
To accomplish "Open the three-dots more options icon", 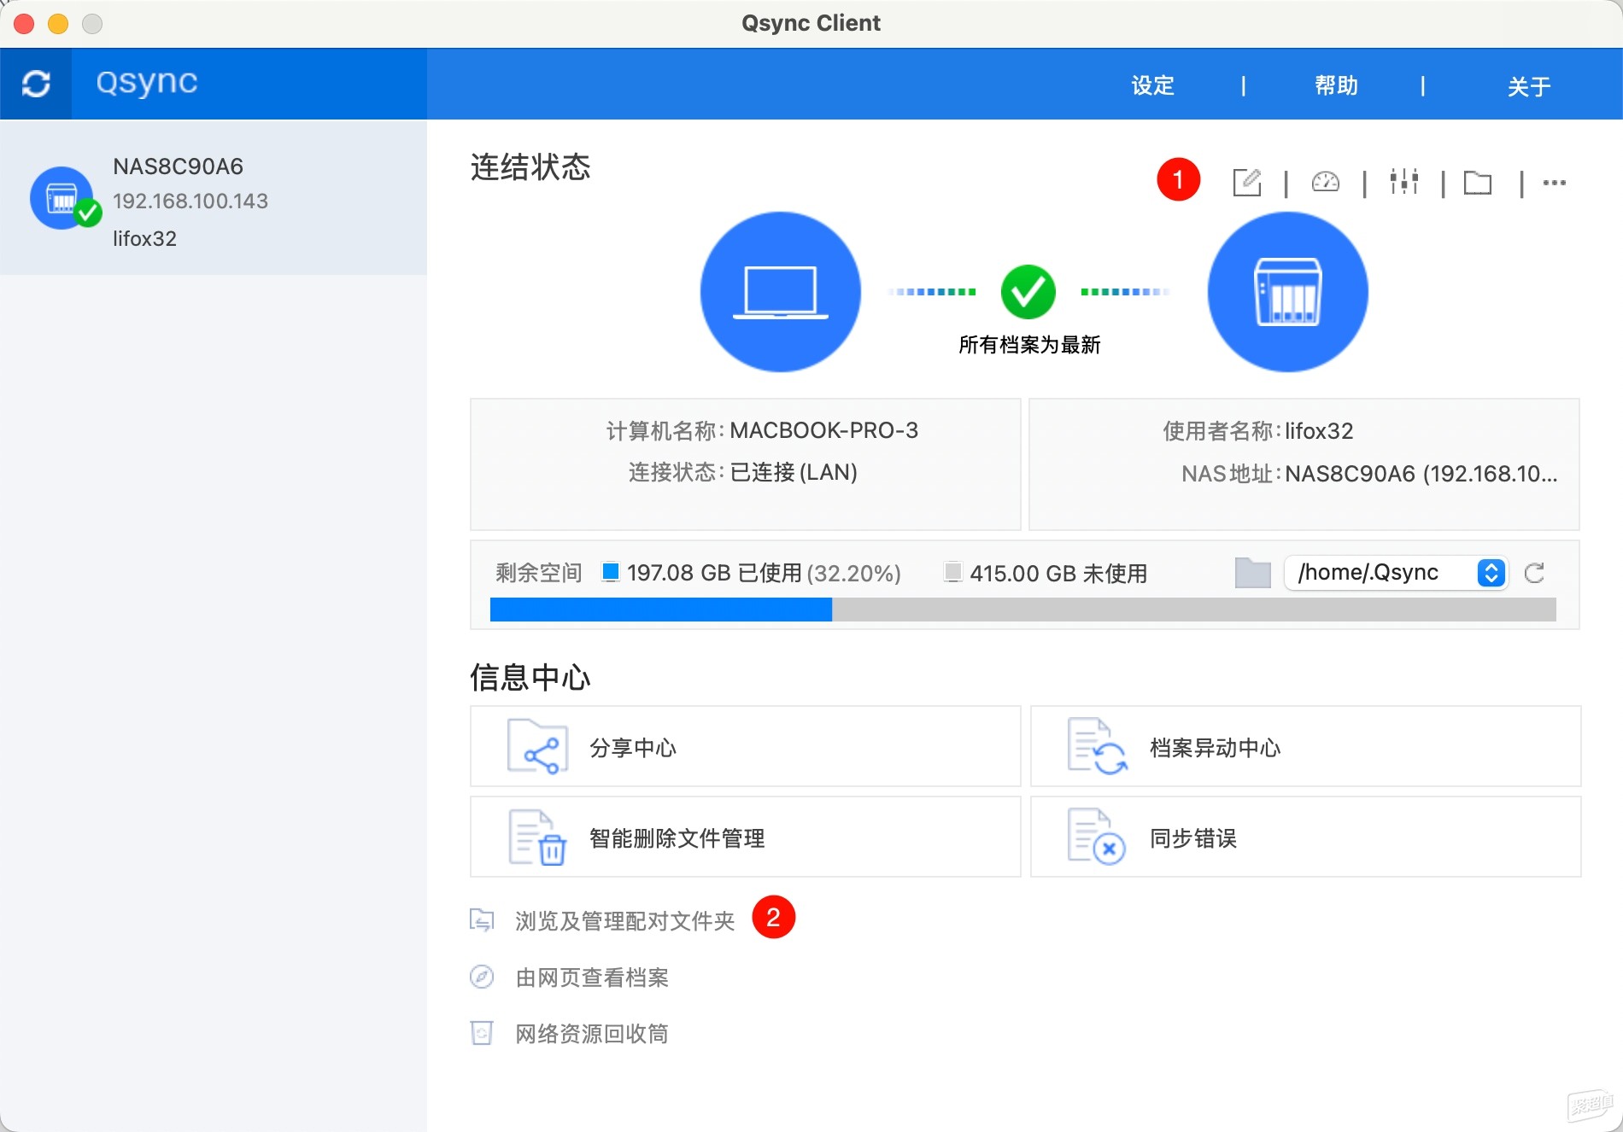I will (1555, 183).
